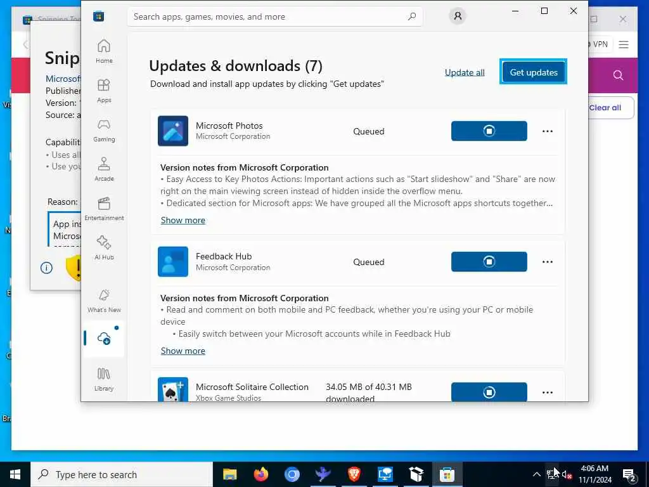Click the taskbar search box
The height and width of the screenshot is (487, 649).
[x=122, y=474]
